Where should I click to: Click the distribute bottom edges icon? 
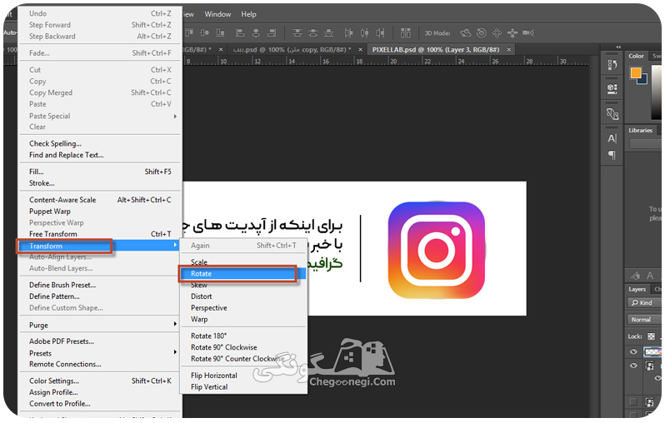(x=328, y=32)
